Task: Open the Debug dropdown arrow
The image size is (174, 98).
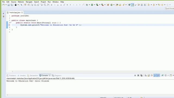Action: [89, 5]
